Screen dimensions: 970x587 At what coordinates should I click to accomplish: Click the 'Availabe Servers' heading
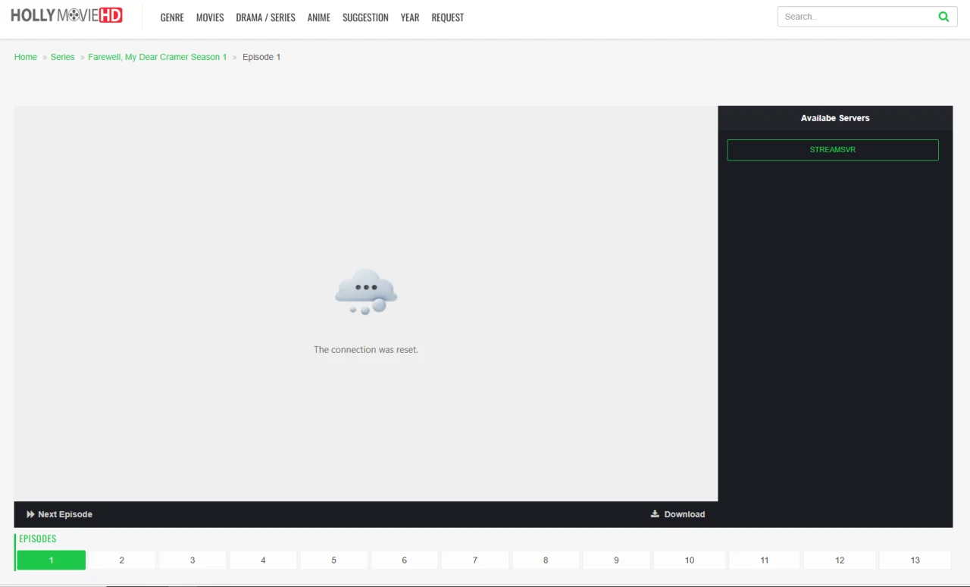tap(835, 118)
